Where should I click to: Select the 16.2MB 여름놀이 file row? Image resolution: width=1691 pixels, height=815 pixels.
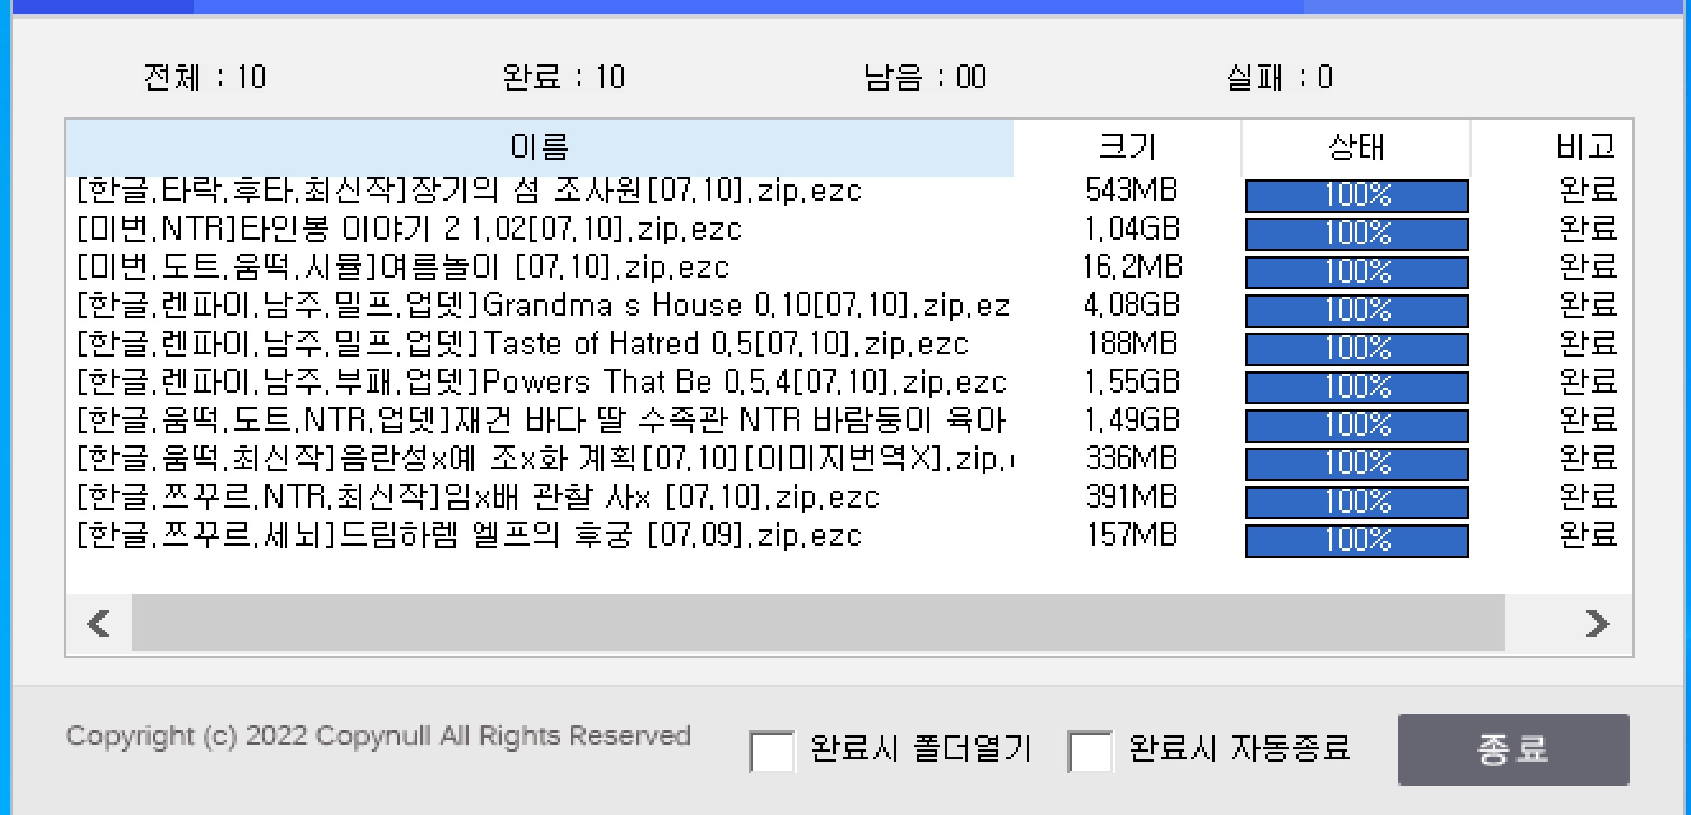(403, 268)
